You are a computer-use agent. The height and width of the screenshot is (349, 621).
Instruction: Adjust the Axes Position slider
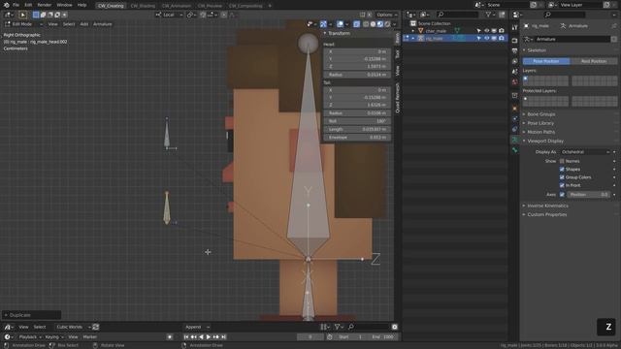pyautogui.click(x=589, y=195)
